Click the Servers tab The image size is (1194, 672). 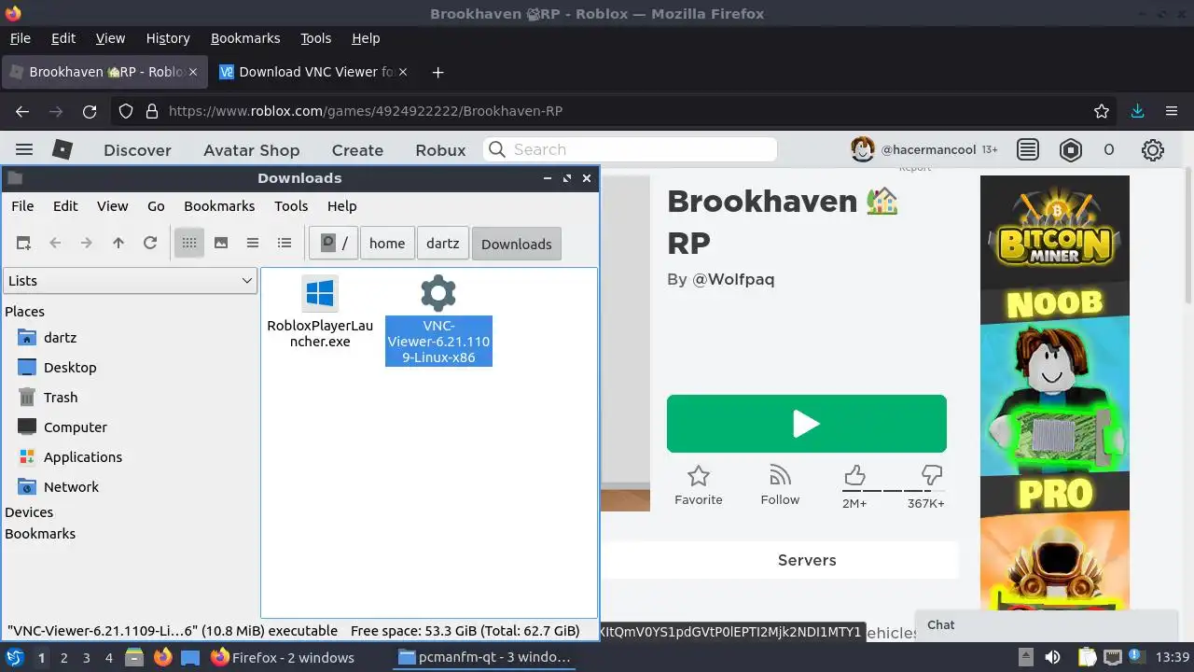point(807,560)
